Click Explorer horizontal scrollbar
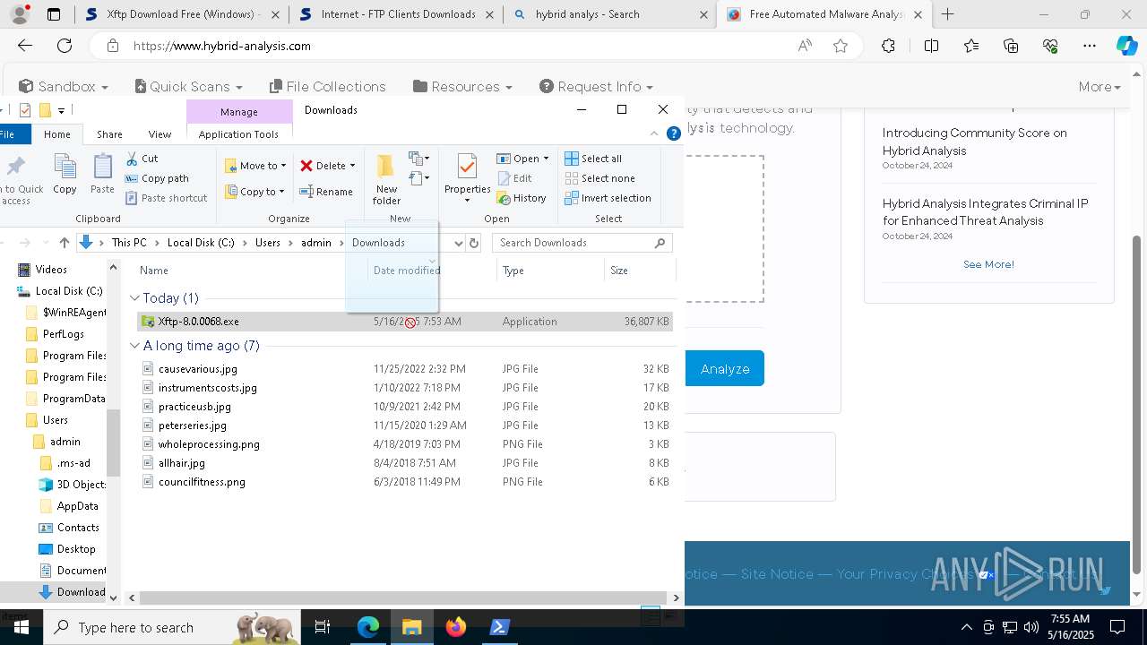 click(x=403, y=597)
